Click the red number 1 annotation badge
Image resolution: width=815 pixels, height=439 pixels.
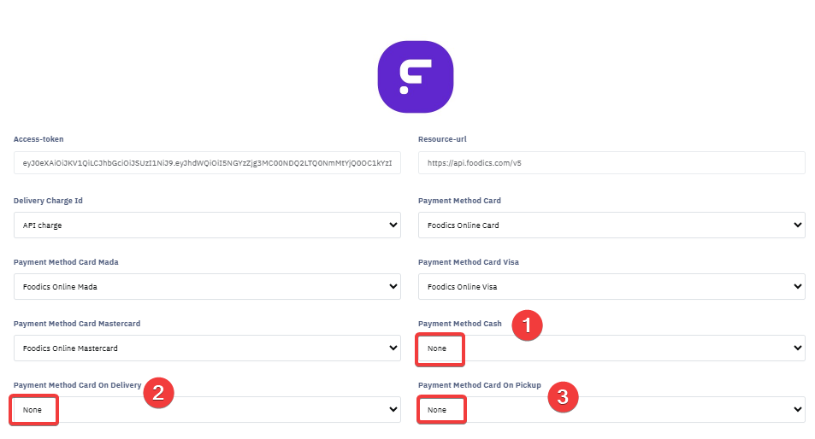pyautogui.click(x=527, y=325)
